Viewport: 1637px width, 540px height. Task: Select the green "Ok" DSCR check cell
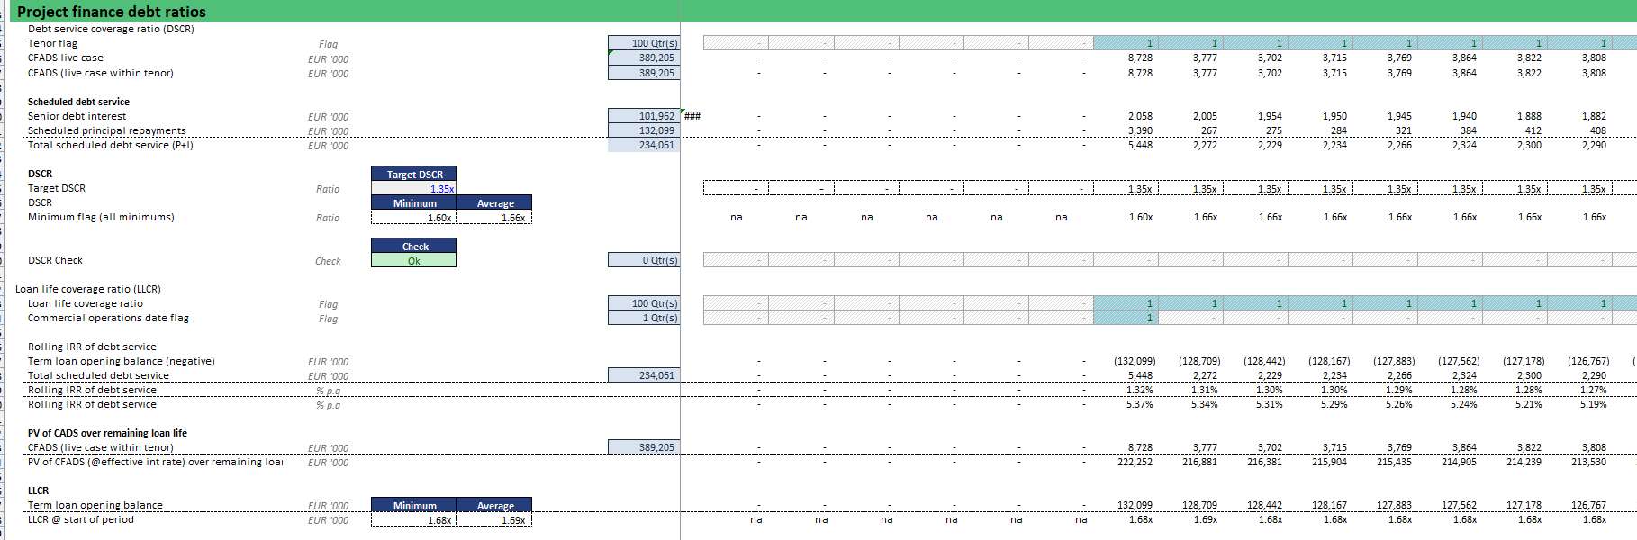coord(414,261)
